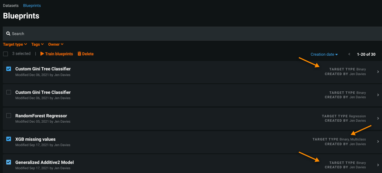Screen dimensions: 382x173
Task: Check the RandomForest Regressor checkbox
Action: point(9,116)
